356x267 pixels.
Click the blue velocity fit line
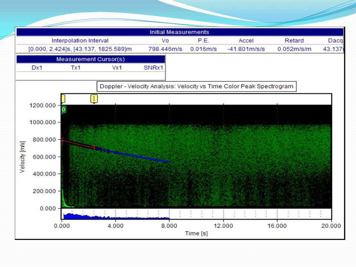[x=132, y=155]
